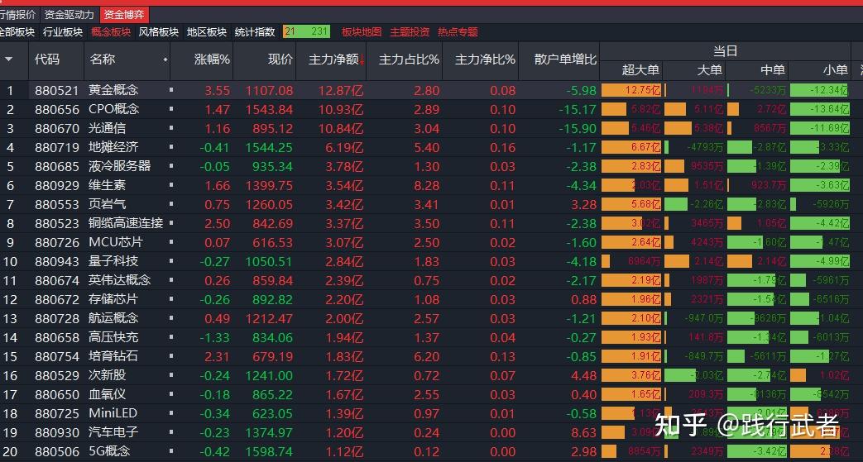863x462 pixels.
Task: Click the small dot in 名称 header
Action: pyautogui.click(x=165, y=60)
